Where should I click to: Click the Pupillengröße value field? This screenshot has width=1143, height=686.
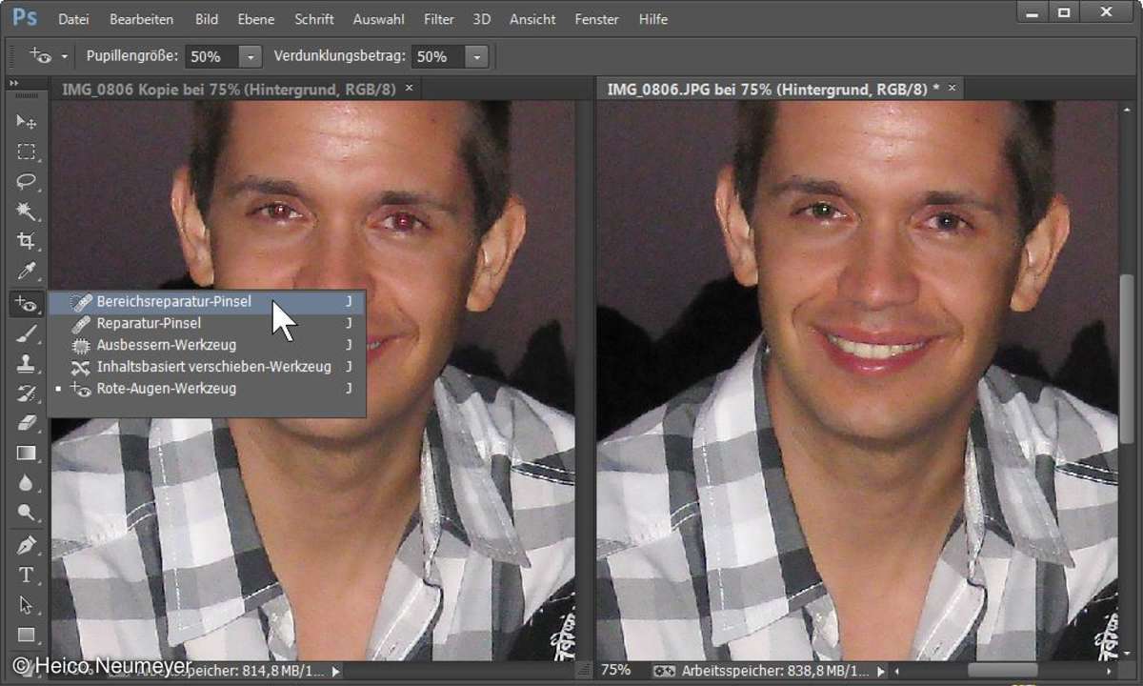pos(211,56)
